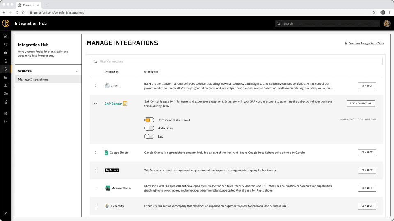
Task: Open the balance scale icon in the sidebar
Action: (6, 93)
